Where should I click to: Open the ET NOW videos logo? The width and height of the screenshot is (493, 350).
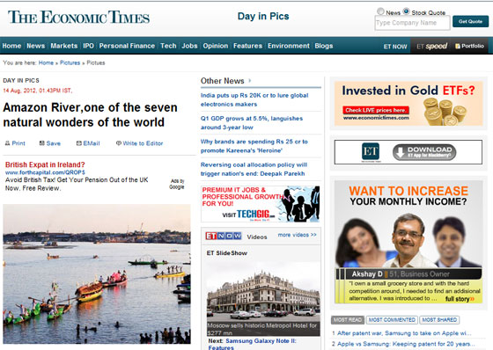pos(224,236)
